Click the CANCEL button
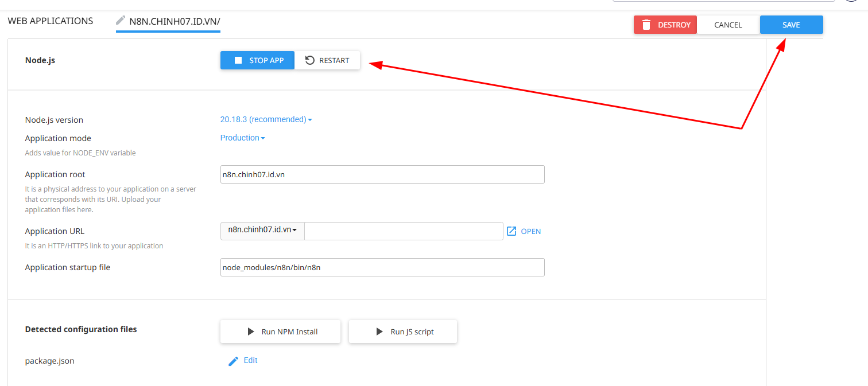Image resolution: width=868 pixels, height=386 pixels. pyautogui.click(x=728, y=25)
